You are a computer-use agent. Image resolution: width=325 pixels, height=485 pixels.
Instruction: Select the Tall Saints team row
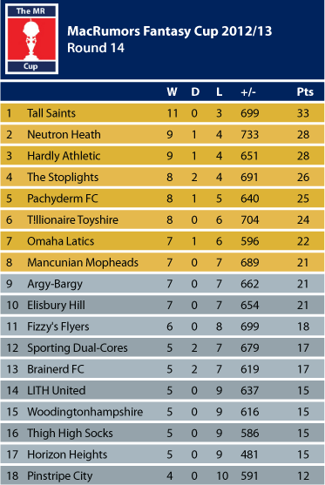(162, 113)
